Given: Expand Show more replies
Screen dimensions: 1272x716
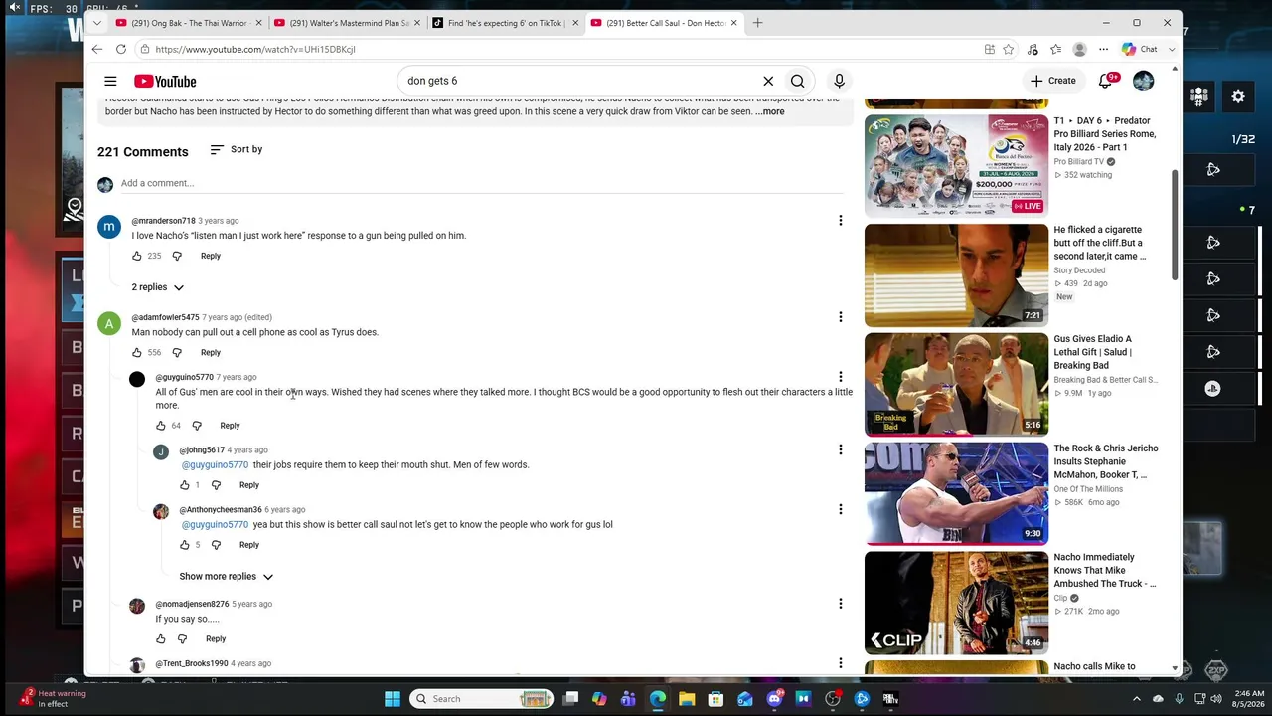Looking at the screenshot, I should (x=226, y=576).
